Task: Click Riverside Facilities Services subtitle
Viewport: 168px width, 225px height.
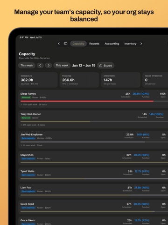Action: [x=34, y=58]
